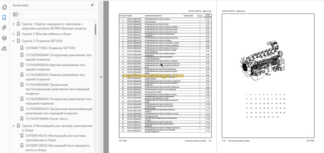Open bookmark Группа 2 Монтаж кабины в сборе
324x153 pixels.
pyautogui.click(x=46, y=34)
